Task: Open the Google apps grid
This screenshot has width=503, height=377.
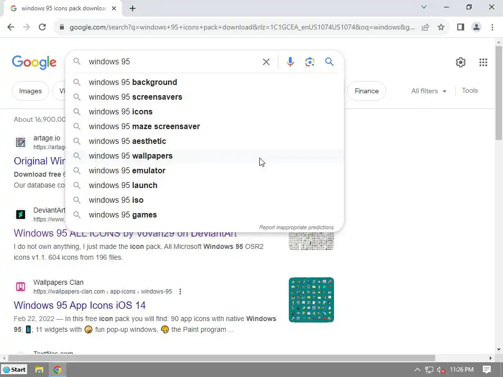Action: pyautogui.click(x=483, y=62)
